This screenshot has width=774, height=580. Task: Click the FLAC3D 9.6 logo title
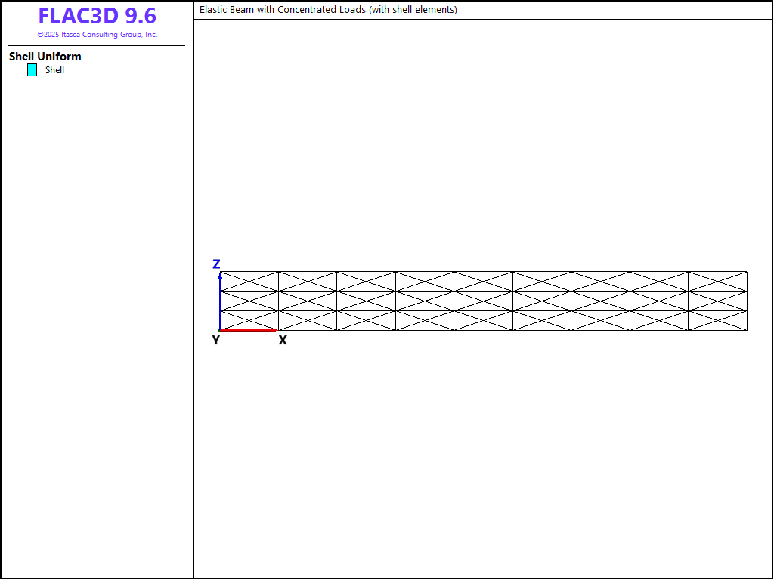click(97, 16)
